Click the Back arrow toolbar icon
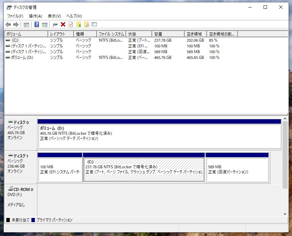Screen dimensions: 292x236 point(8,24)
